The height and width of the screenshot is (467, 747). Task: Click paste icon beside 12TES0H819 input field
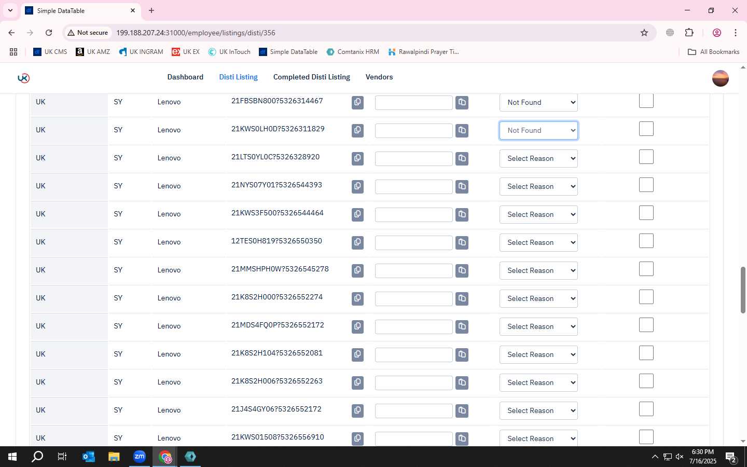click(x=462, y=242)
